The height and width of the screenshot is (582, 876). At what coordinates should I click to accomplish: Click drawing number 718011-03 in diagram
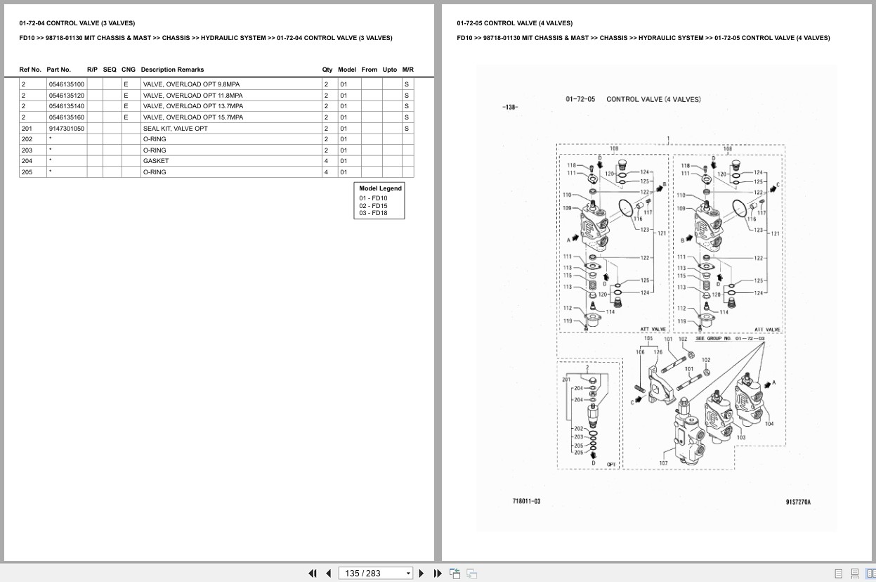[x=526, y=501]
